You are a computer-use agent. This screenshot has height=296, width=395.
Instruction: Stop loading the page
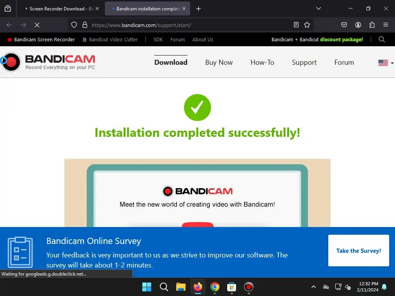(x=37, y=25)
